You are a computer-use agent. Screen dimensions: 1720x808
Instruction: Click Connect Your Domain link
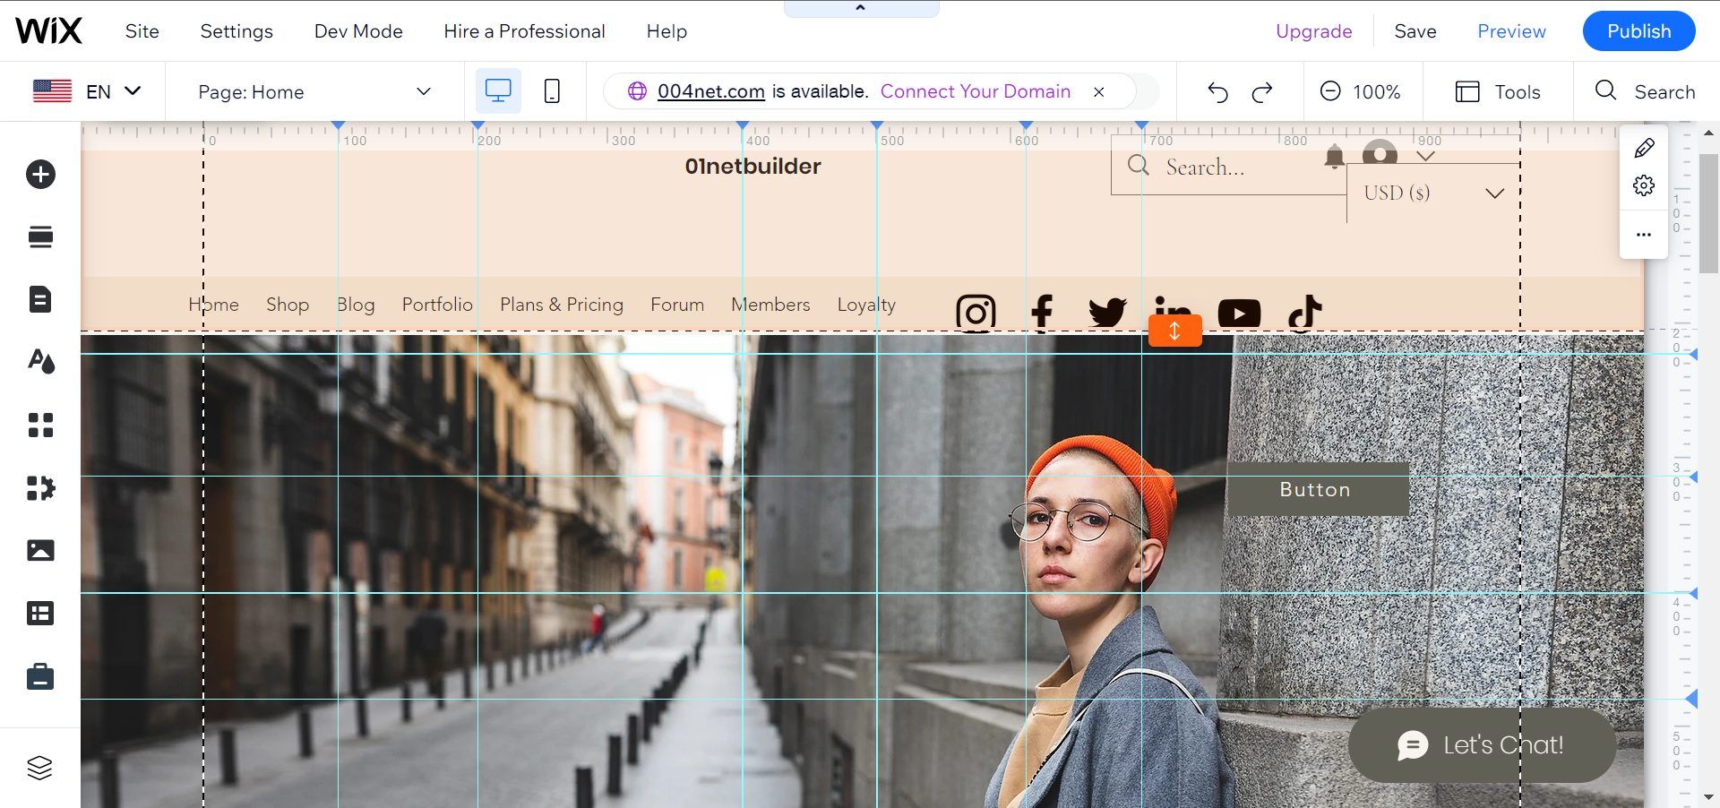[975, 91]
